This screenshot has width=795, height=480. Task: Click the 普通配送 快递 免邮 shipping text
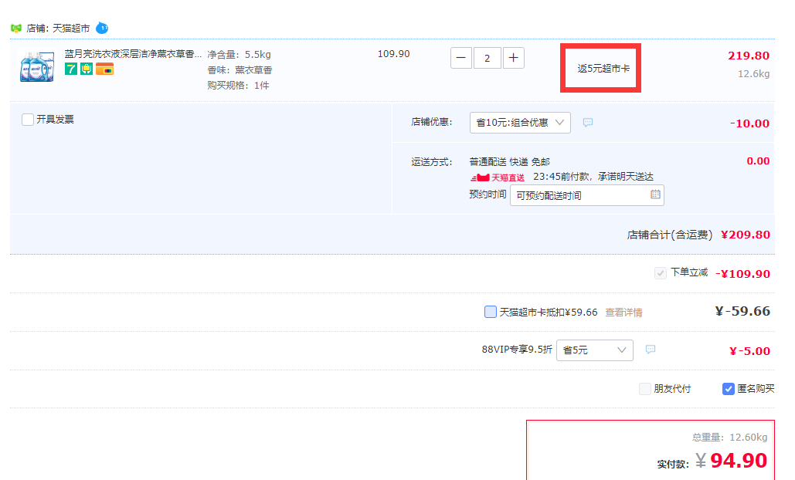510,162
